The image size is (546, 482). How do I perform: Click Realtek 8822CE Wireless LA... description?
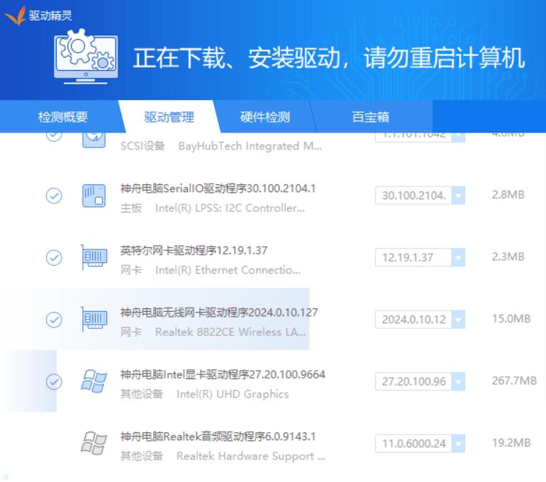coord(230,332)
